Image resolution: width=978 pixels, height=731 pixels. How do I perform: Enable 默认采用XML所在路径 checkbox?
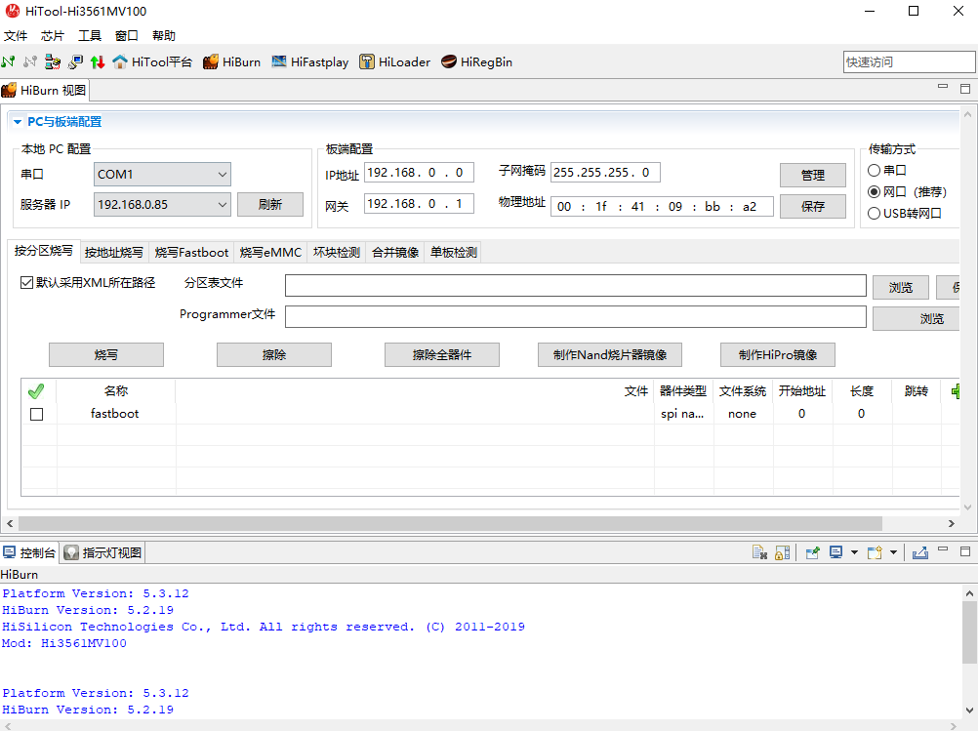point(26,283)
